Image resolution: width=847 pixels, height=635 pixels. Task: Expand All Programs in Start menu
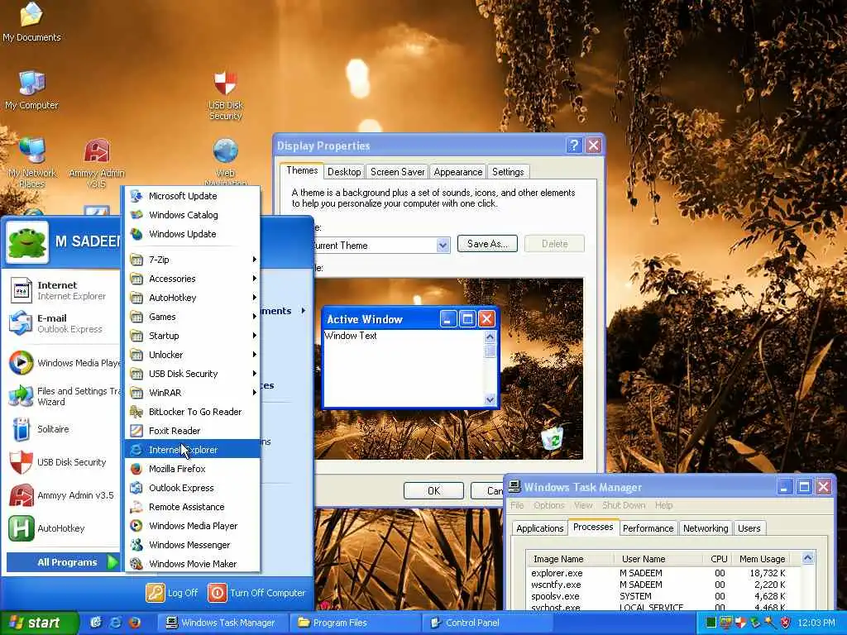[63, 562]
